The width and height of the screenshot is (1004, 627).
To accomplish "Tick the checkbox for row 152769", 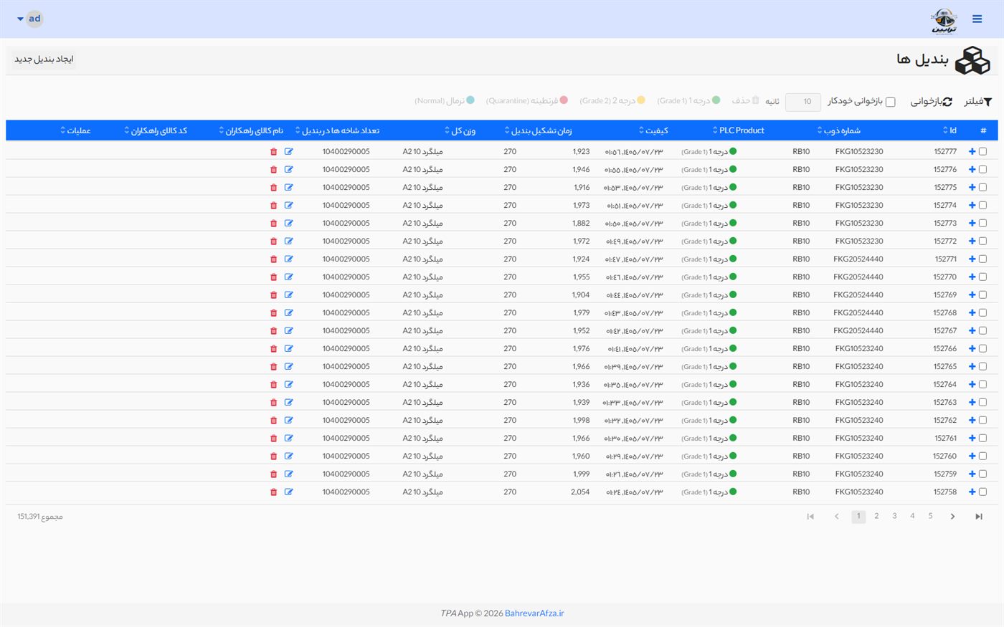I will [982, 295].
